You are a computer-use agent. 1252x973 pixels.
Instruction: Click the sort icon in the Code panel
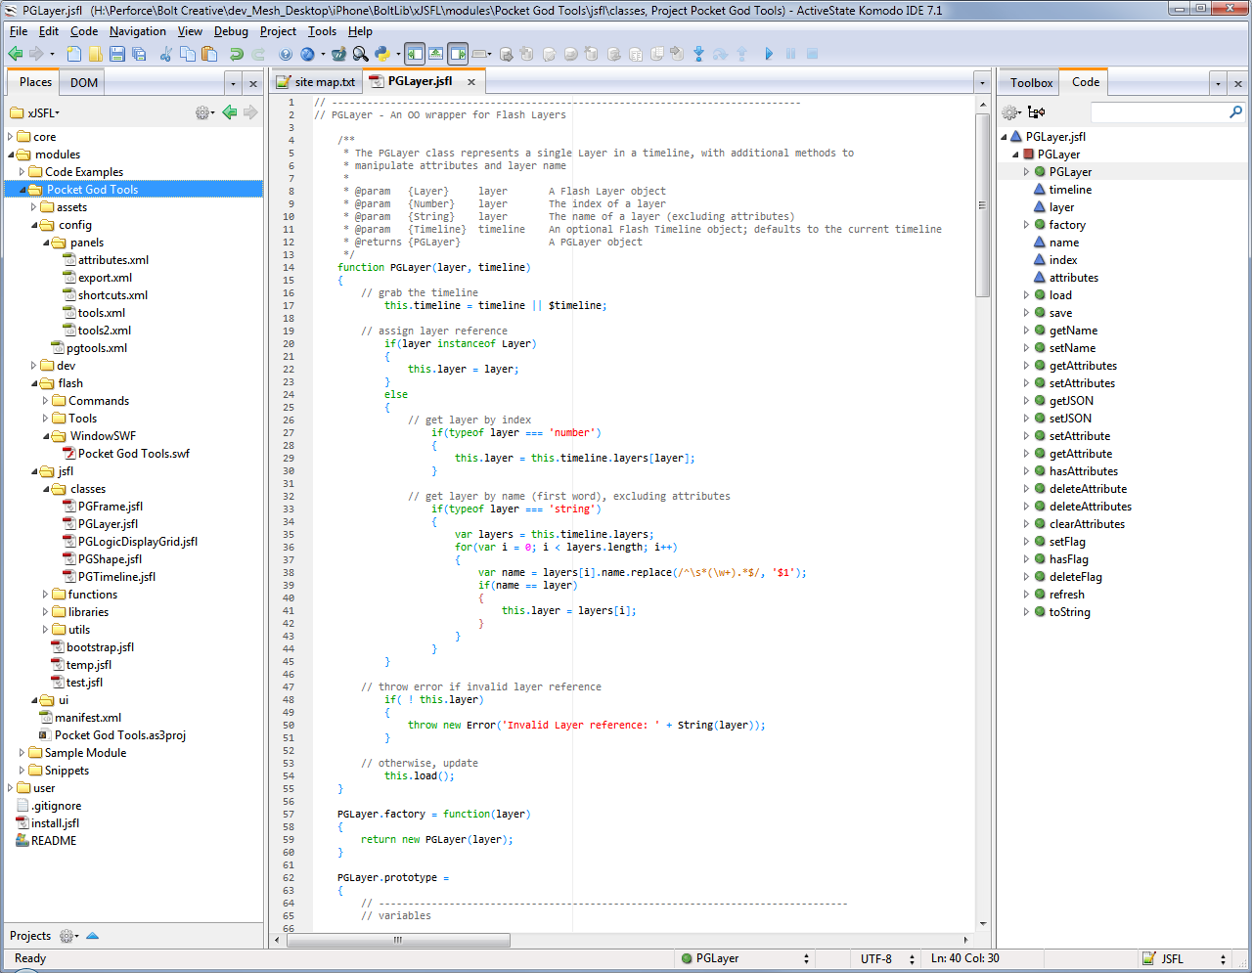click(x=1036, y=111)
